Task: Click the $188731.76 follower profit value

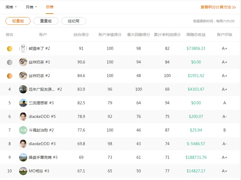Action: [196, 157]
